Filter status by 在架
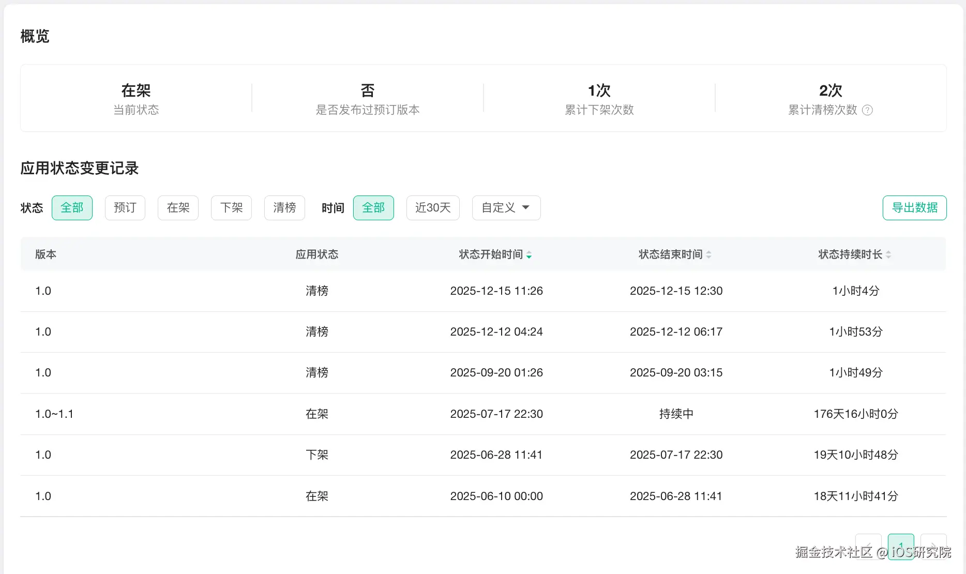 click(x=178, y=208)
